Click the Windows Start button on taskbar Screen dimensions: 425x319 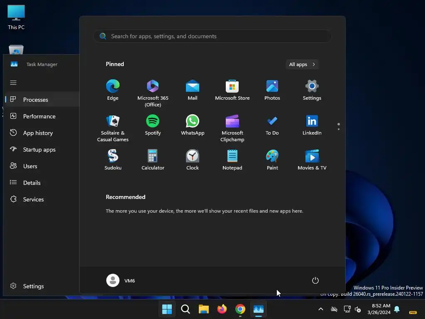(x=167, y=309)
